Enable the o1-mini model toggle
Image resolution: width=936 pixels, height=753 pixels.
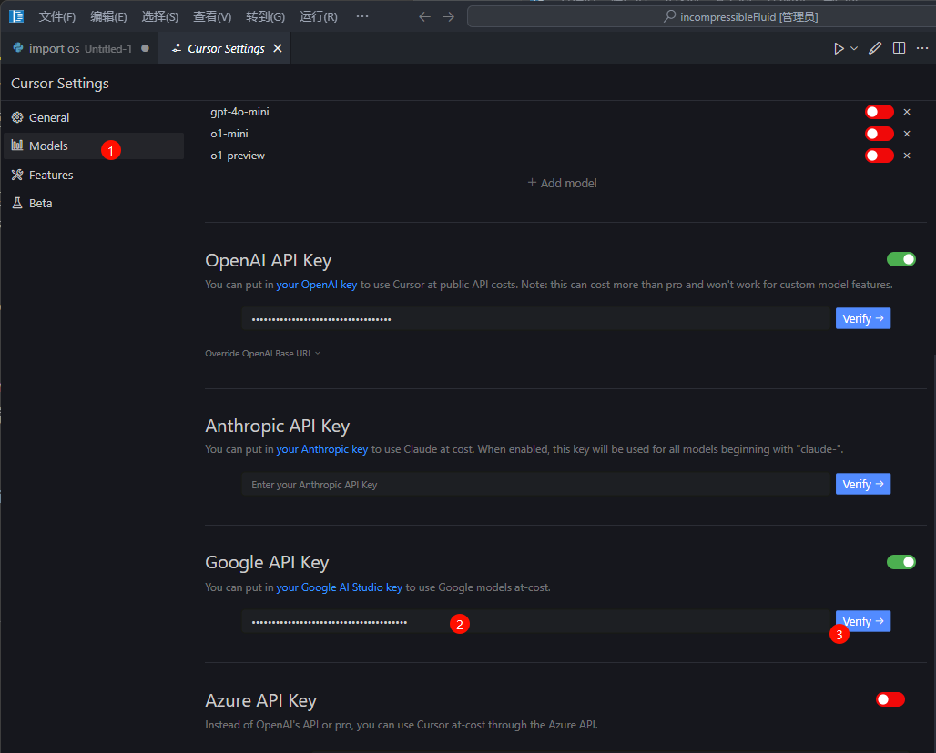click(879, 134)
